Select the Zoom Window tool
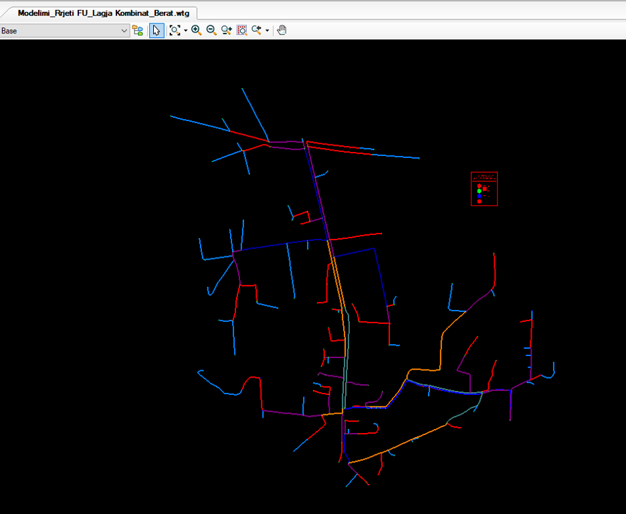 (x=241, y=30)
